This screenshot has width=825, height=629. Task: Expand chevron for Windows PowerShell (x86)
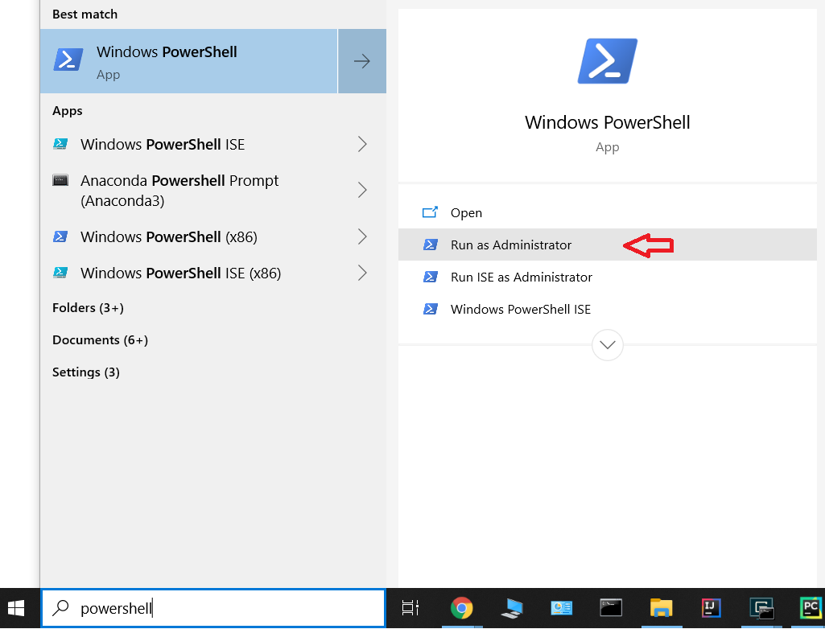pos(362,236)
